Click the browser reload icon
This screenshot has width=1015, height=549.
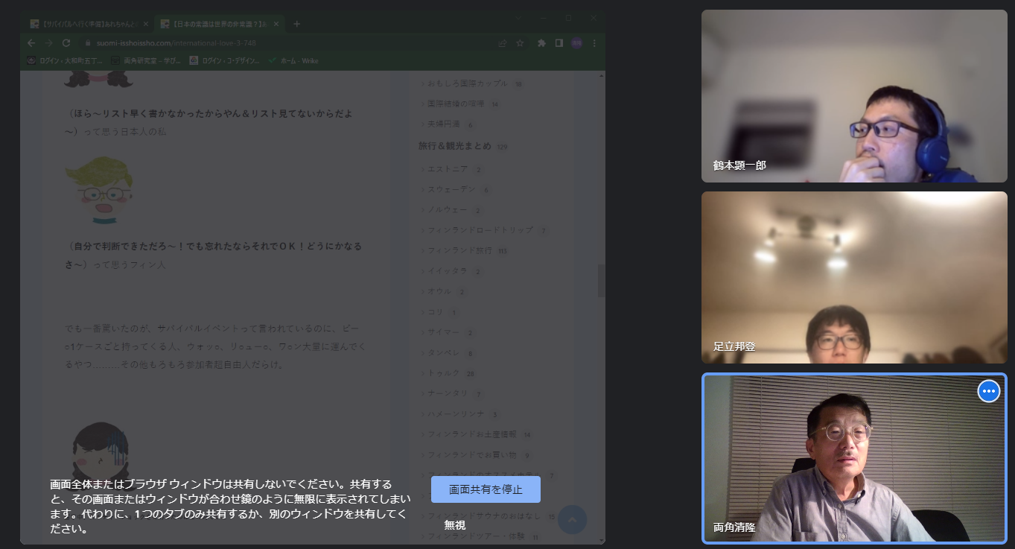(66, 43)
